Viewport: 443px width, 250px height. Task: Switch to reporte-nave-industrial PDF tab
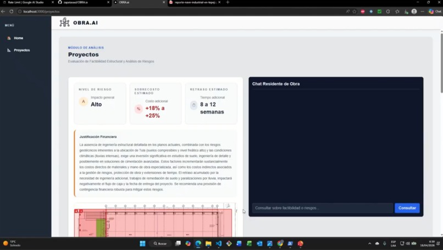tap(195, 2)
